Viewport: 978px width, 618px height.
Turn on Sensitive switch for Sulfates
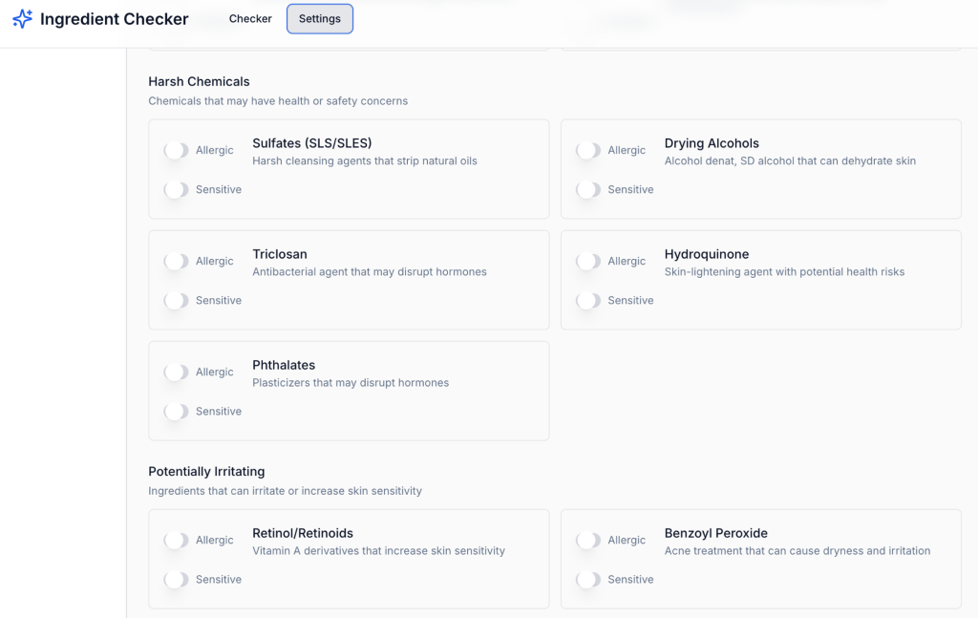[x=177, y=189]
